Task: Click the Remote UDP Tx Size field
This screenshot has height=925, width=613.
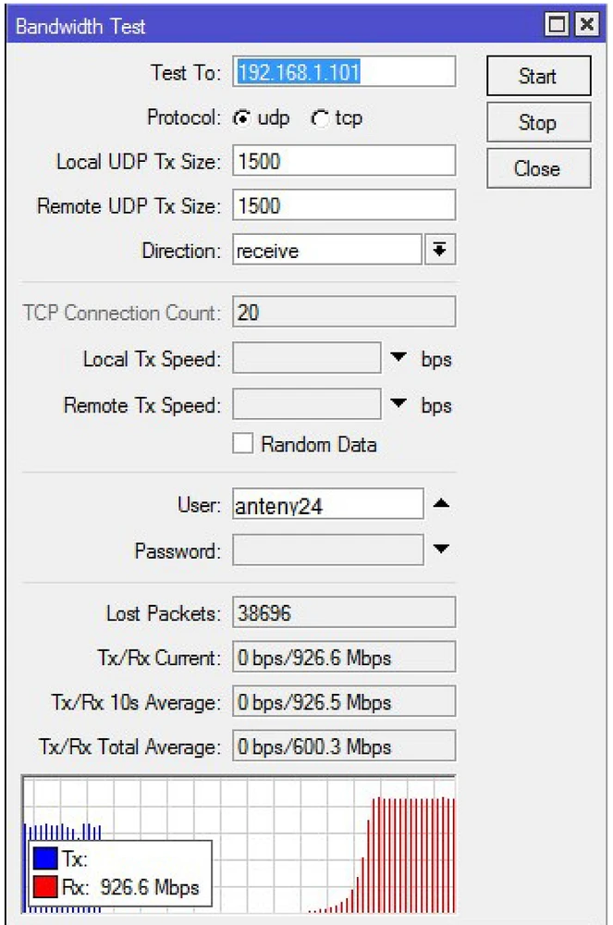Action: click(x=344, y=204)
